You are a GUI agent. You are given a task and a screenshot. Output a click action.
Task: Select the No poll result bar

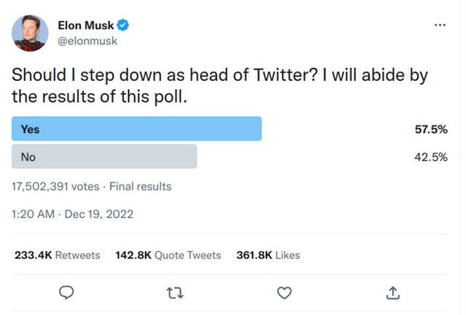tap(105, 156)
